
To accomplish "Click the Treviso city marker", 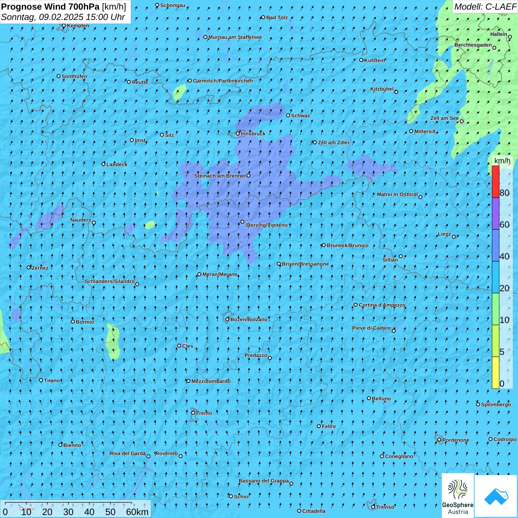I will [373, 507].
